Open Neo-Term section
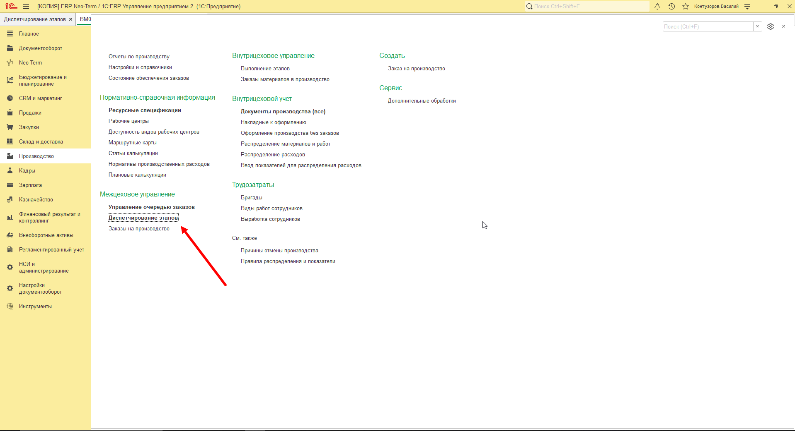Viewport: 795px width, 431px height. click(45, 63)
